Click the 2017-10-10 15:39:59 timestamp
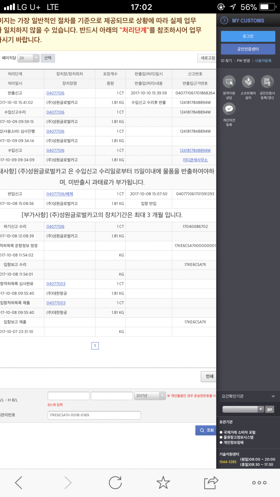This screenshot has height=497, width=280. (149, 93)
